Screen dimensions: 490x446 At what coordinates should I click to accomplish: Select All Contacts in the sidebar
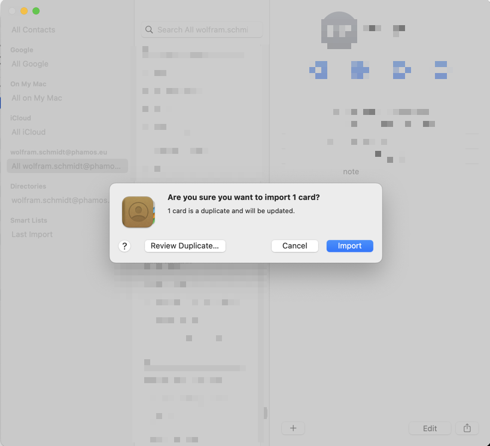[x=34, y=30]
